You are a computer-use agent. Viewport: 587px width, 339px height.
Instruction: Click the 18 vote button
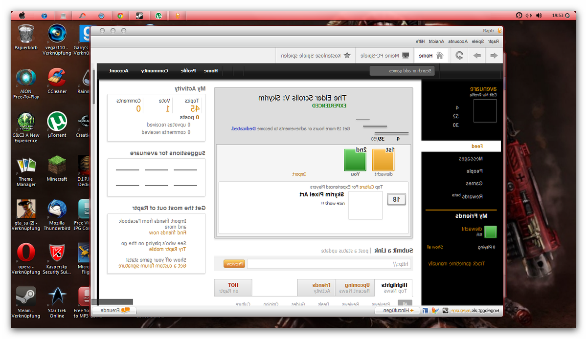tap(397, 199)
